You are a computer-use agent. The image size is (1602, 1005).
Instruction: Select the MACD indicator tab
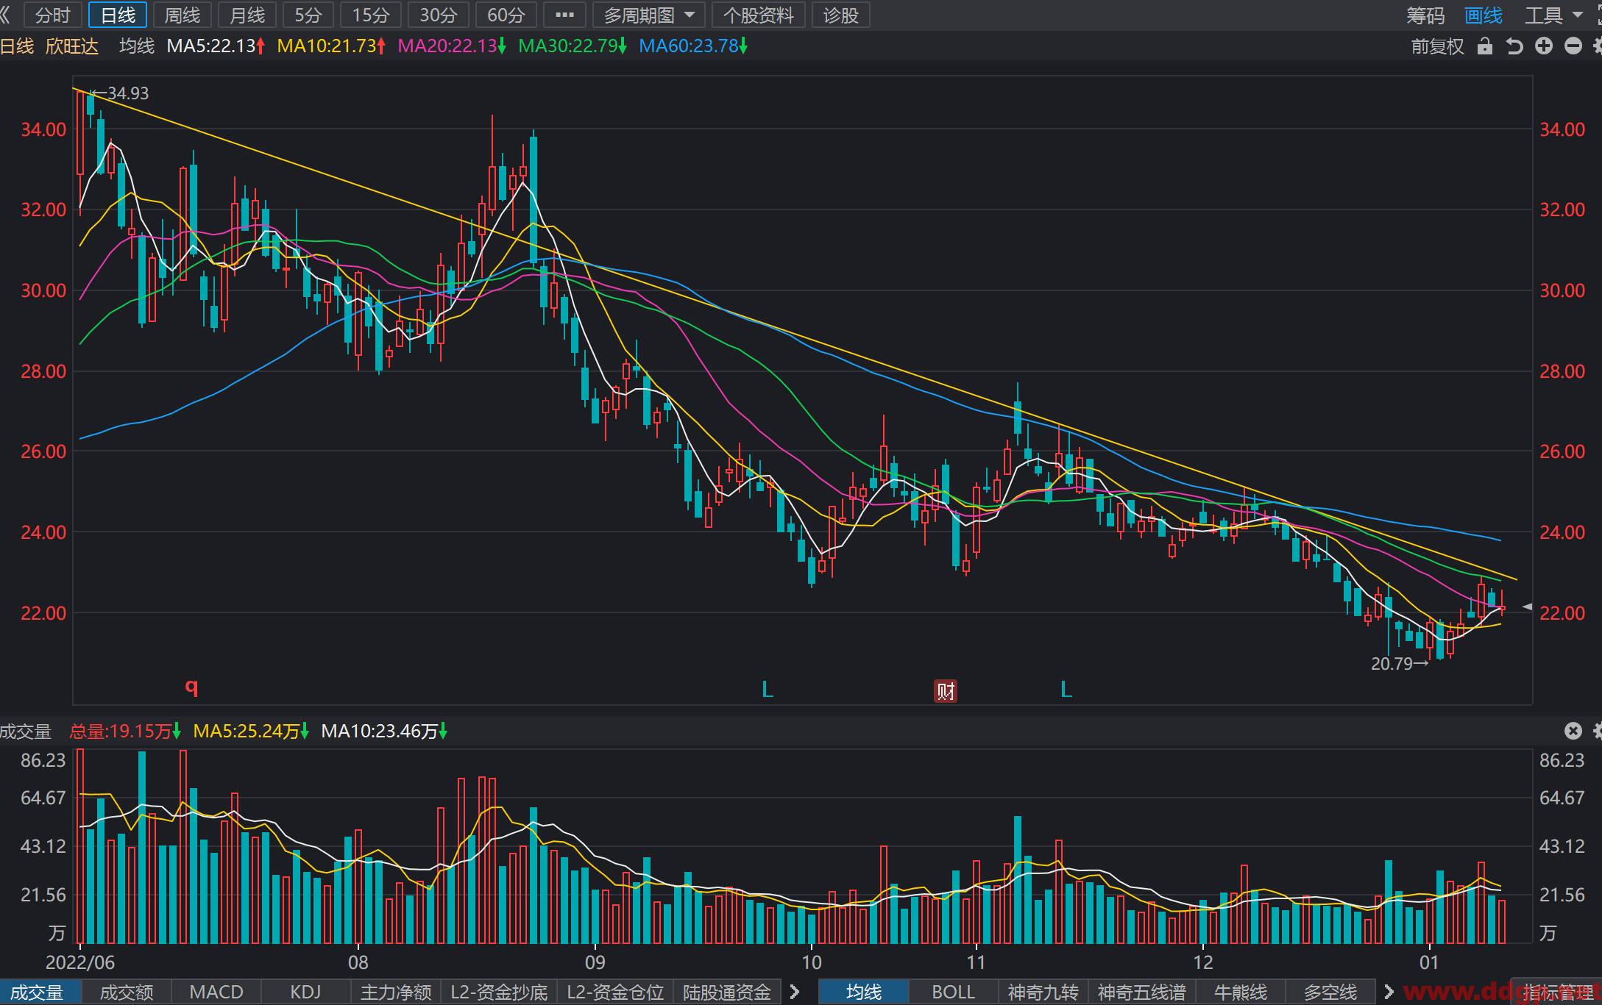pos(216,993)
